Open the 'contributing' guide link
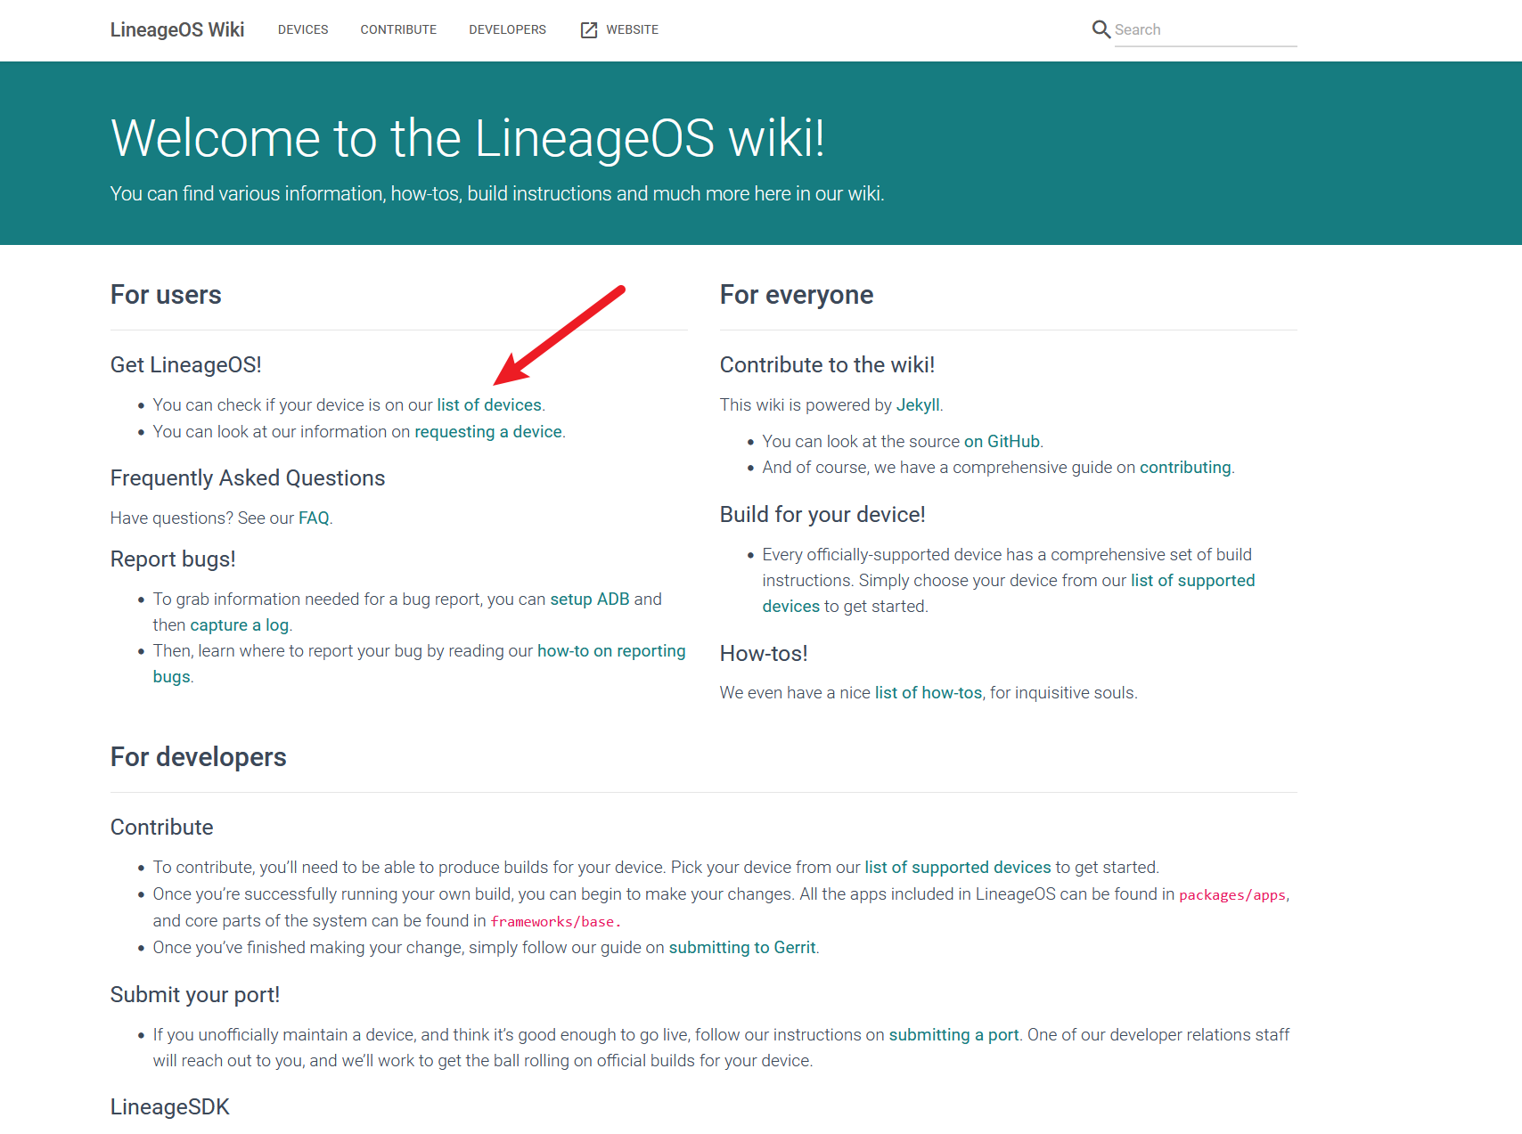 [x=1185, y=467]
